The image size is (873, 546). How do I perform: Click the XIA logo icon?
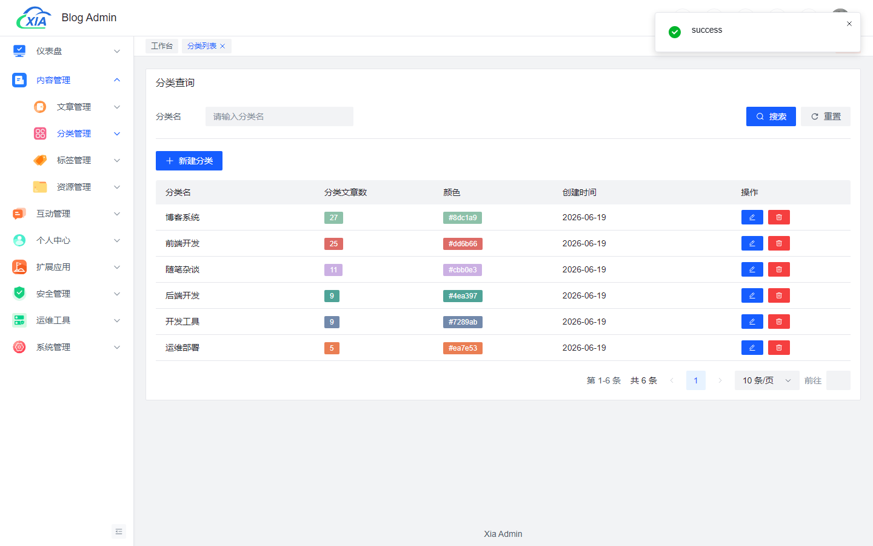point(34,18)
